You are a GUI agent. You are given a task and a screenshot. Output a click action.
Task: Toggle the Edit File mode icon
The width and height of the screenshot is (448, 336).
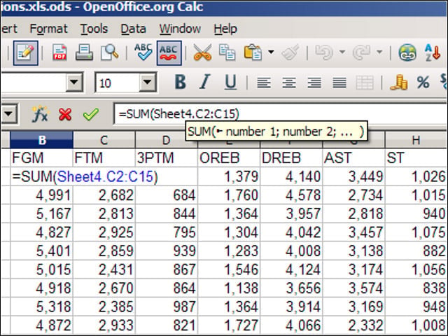coord(26,53)
